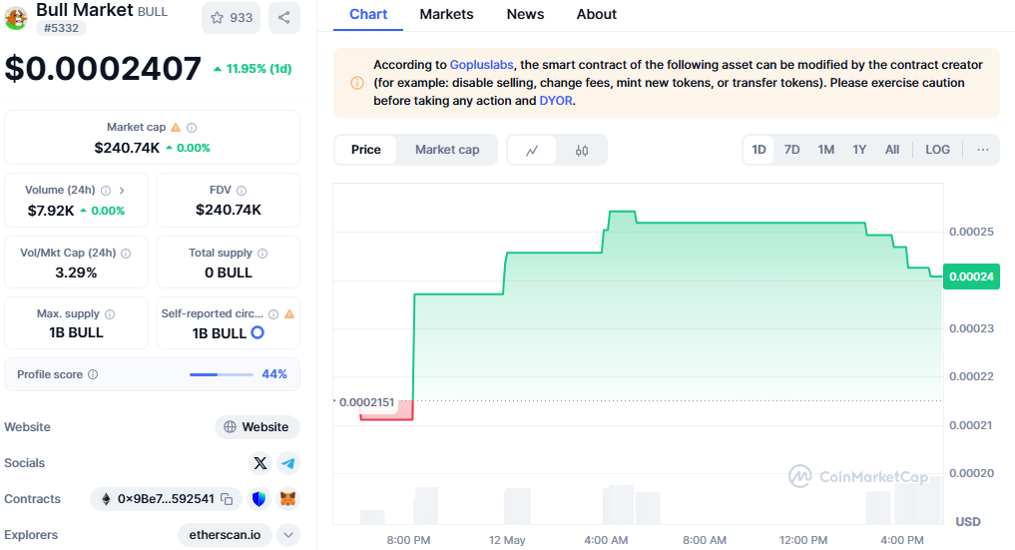
Task: Open more chart options (three dots)
Action: click(983, 150)
